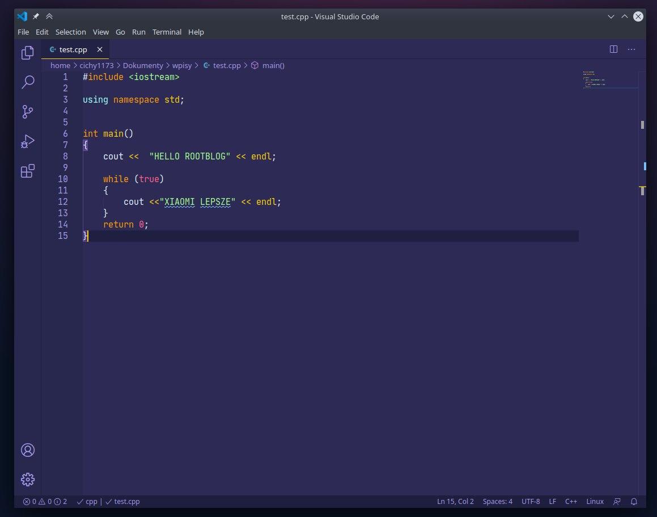
Task: Open the Manage gear icon
Action: click(x=27, y=480)
